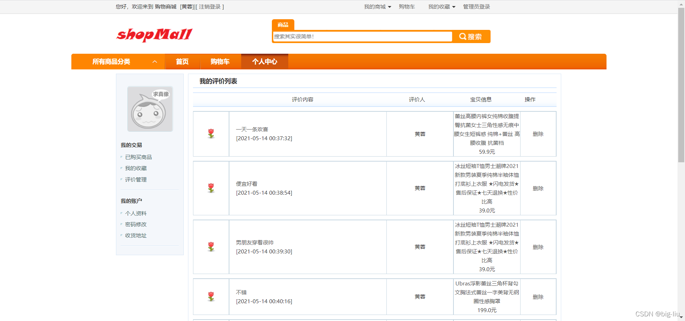This screenshot has height=321, width=685.
Task: Open the 个人中心 navigation tab
Action: [x=265, y=62]
